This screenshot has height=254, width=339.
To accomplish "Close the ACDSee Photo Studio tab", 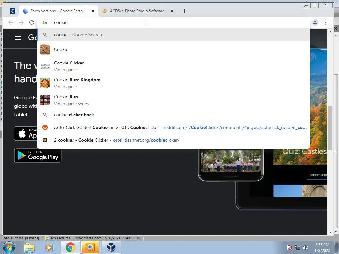I will (172, 11).
